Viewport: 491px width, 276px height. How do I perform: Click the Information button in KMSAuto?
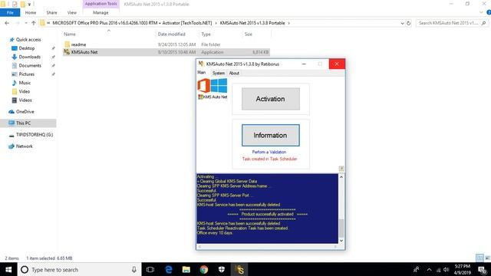(271, 135)
